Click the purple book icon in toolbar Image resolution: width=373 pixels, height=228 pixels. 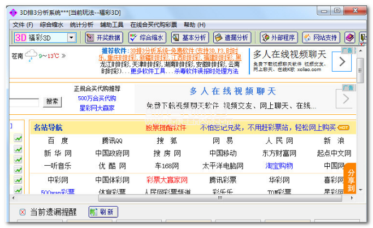(350, 38)
